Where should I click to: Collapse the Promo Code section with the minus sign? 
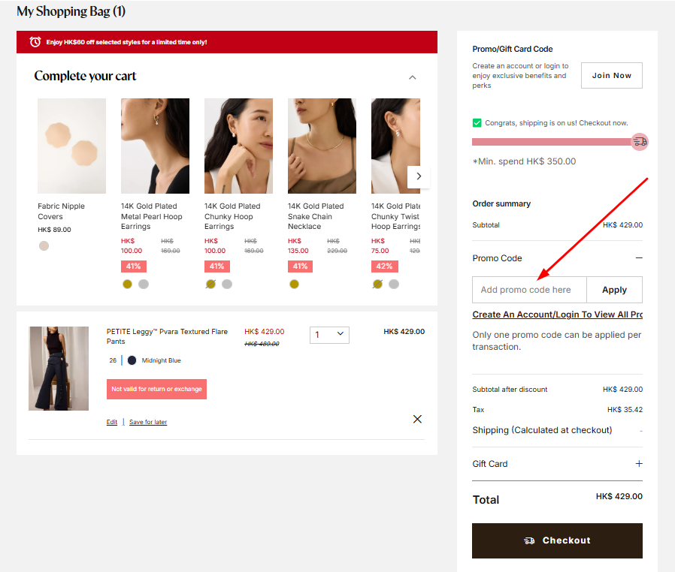coord(639,257)
